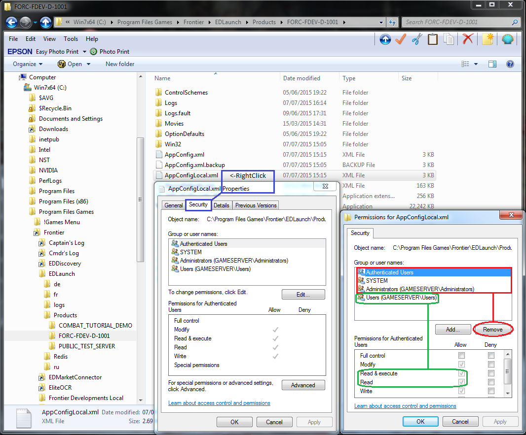Click the Forward navigation arrow in Explorer
This screenshot has width=526, height=435.
[26, 23]
